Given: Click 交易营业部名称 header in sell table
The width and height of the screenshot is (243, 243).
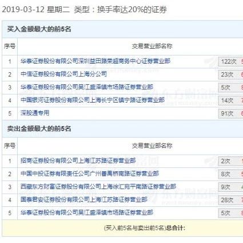Looking at the screenshot, I should (152, 146).
